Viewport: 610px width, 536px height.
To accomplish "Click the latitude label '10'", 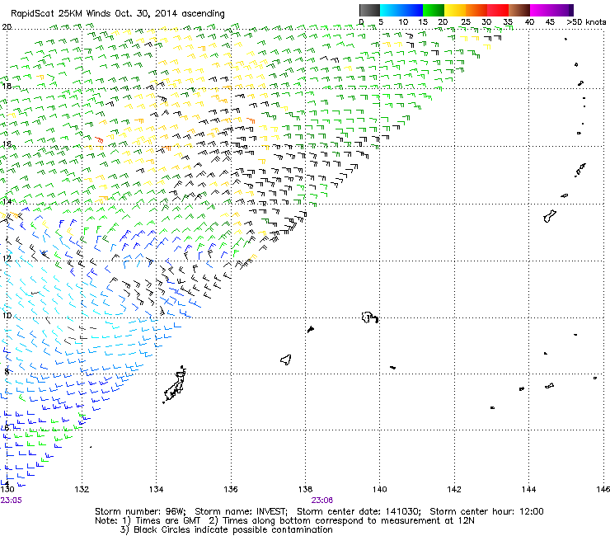I will (7, 315).
